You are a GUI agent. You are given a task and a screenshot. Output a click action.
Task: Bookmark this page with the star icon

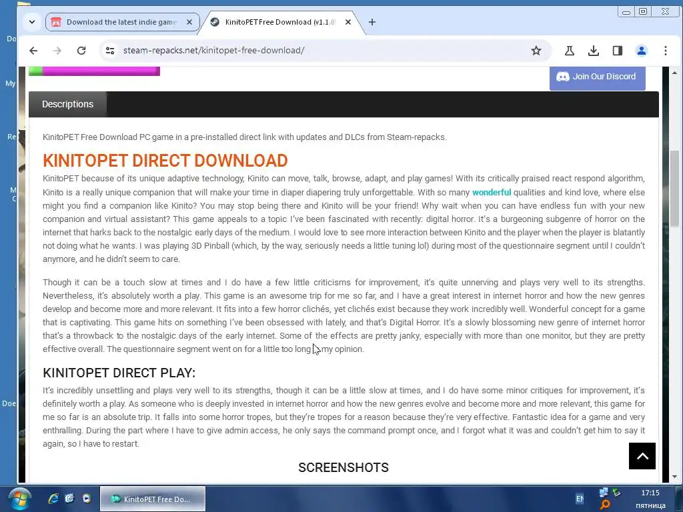click(x=536, y=51)
